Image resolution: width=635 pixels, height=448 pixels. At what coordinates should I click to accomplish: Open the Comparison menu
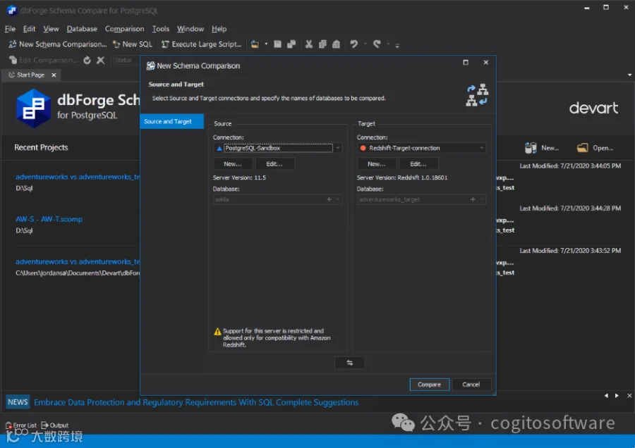pyautogui.click(x=124, y=29)
